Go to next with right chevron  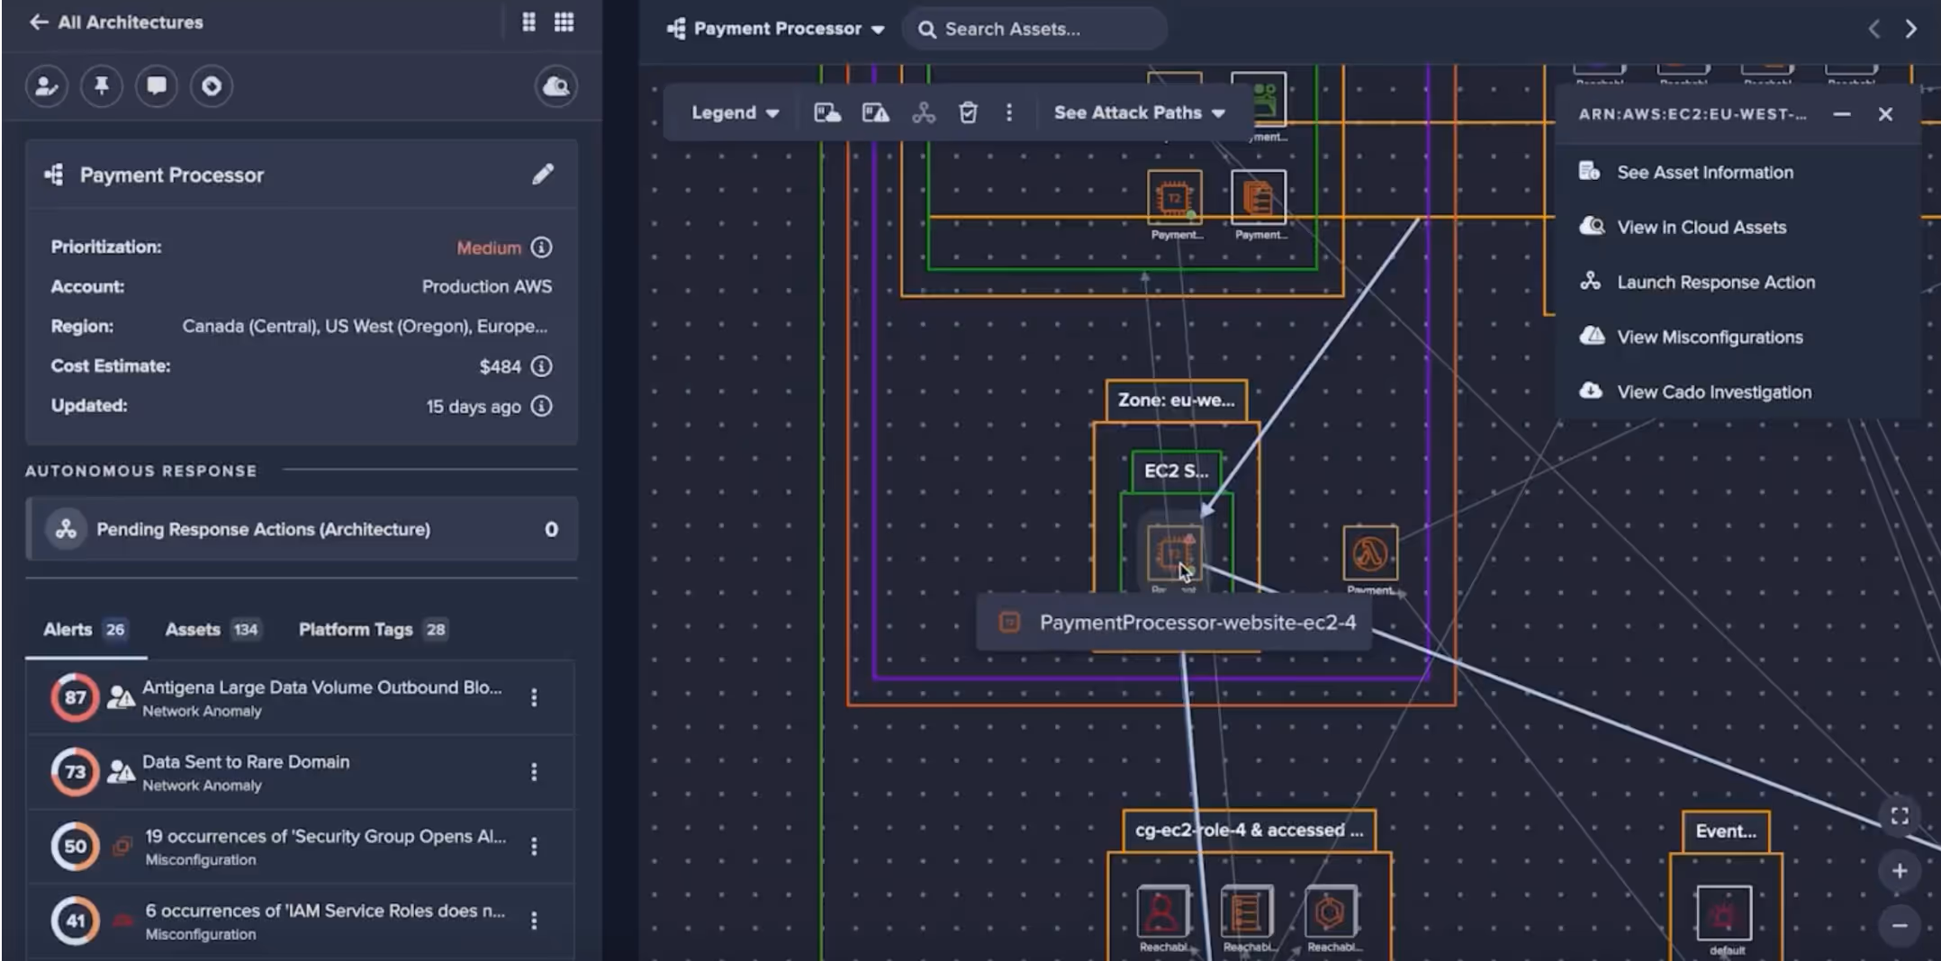click(x=1910, y=29)
